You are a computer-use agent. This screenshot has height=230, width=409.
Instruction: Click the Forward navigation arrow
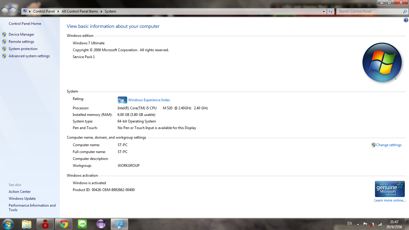point(13,11)
